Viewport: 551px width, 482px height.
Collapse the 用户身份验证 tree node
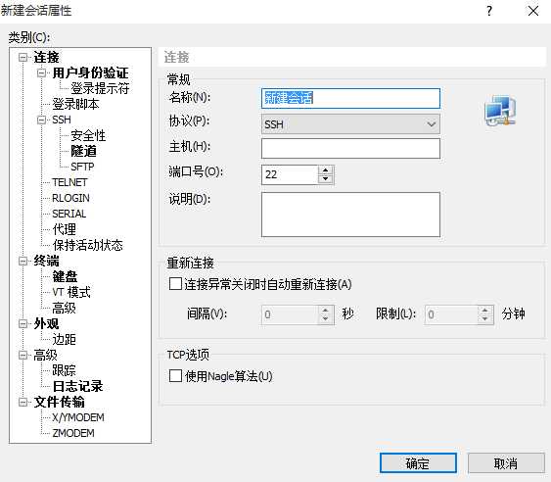click(41, 73)
